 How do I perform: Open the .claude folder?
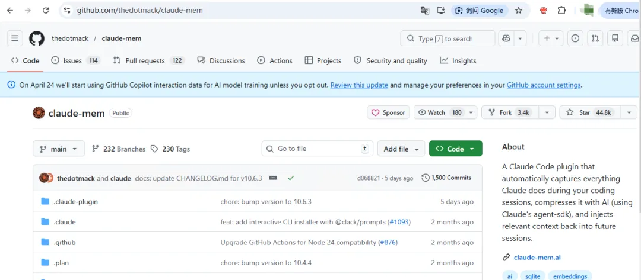(65, 222)
